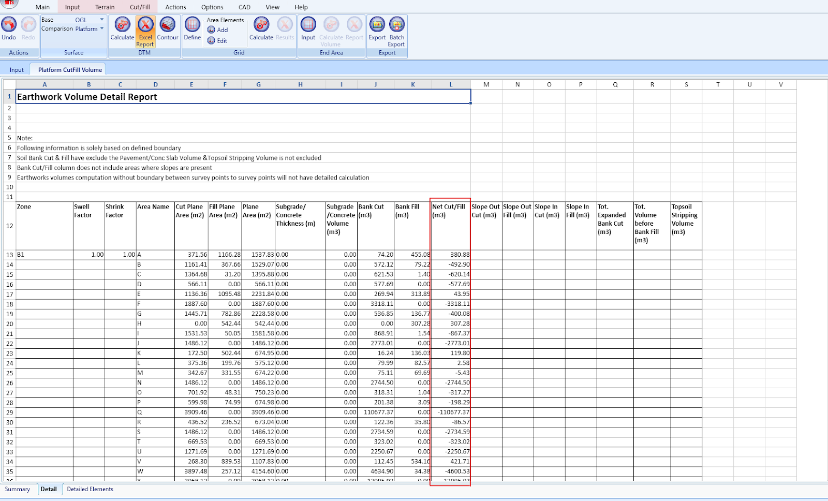
Task: Expand the Base surface OGL dropdown
Action: (x=102, y=20)
